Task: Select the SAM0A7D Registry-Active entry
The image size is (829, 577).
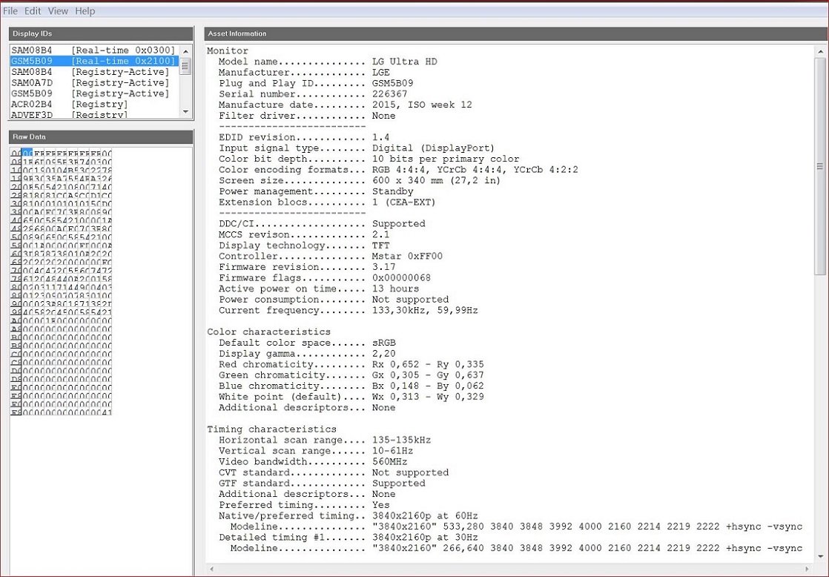Action: (95, 82)
